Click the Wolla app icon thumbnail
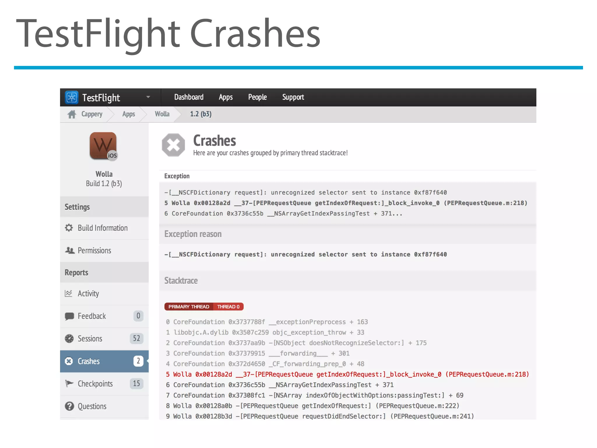 click(103, 146)
